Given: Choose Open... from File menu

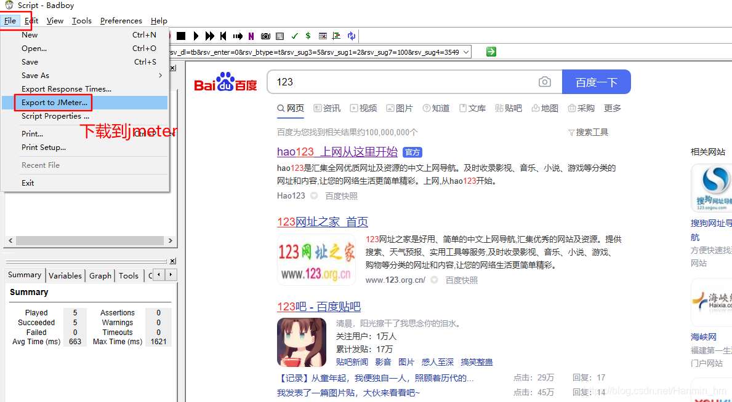Looking at the screenshot, I should 84,49.
